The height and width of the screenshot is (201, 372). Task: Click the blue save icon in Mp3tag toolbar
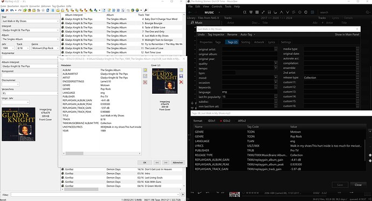3,10
